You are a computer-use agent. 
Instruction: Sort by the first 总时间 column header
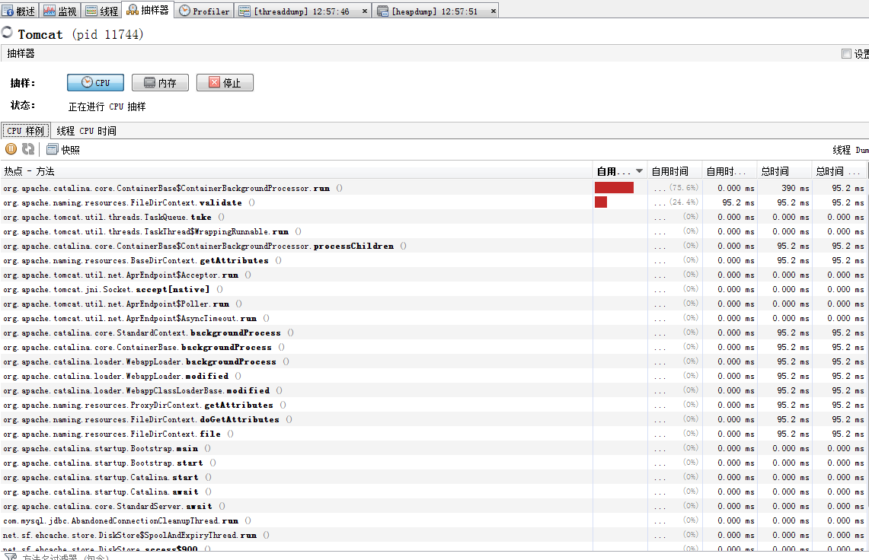point(784,171)
